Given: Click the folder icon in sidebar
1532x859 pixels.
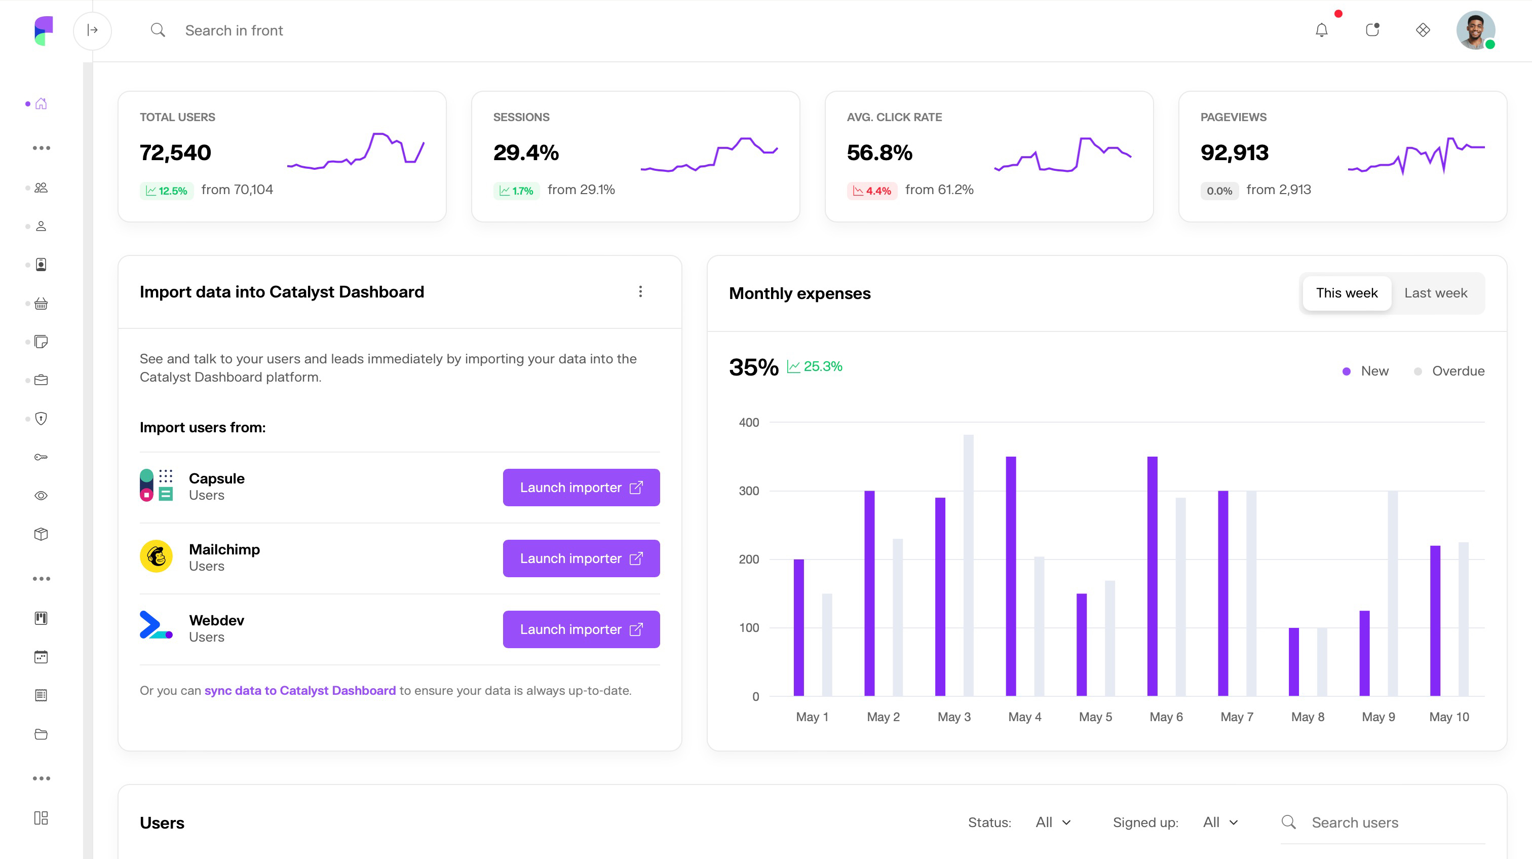Looking at the screenshot, I should click(x=41, y=734).
